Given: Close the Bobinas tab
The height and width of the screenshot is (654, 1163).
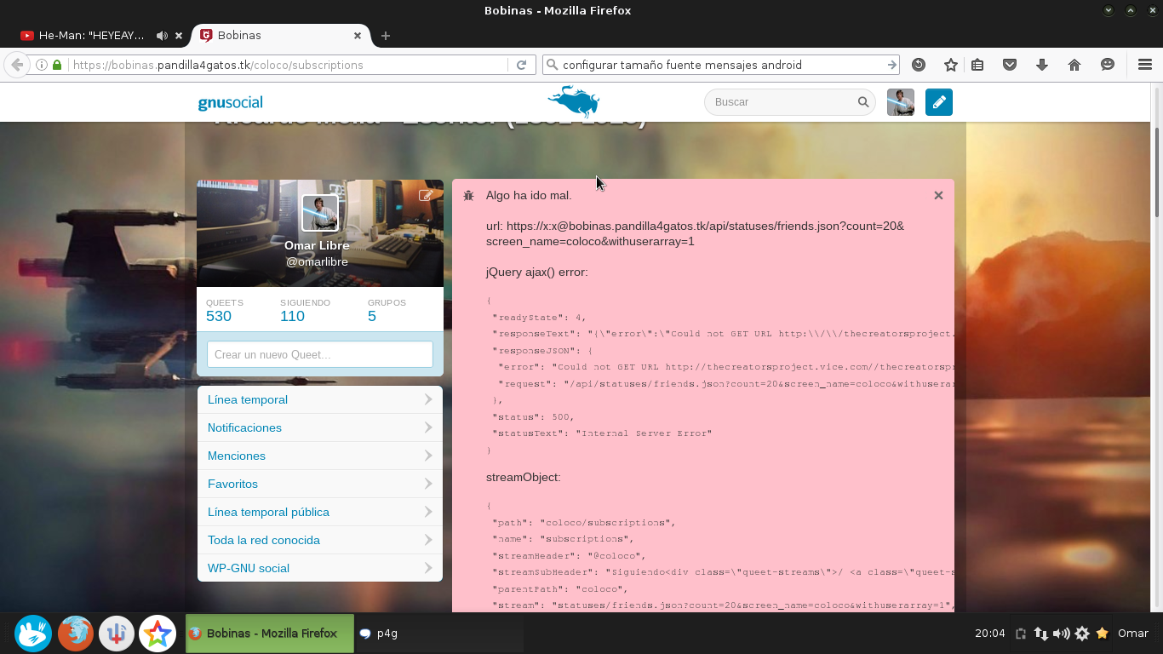Looking at the screenshot, I should pyautogui.click(x=358, y=36).
